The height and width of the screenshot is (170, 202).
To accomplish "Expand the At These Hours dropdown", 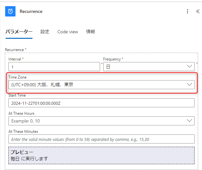I will pos(101,121).
